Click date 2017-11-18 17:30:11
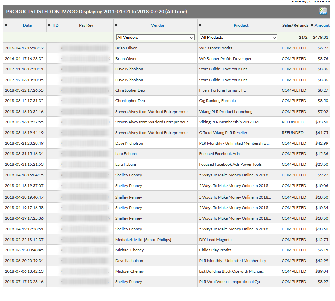The height and width of the screenshot is (301, 335). (x=24, y=69)
